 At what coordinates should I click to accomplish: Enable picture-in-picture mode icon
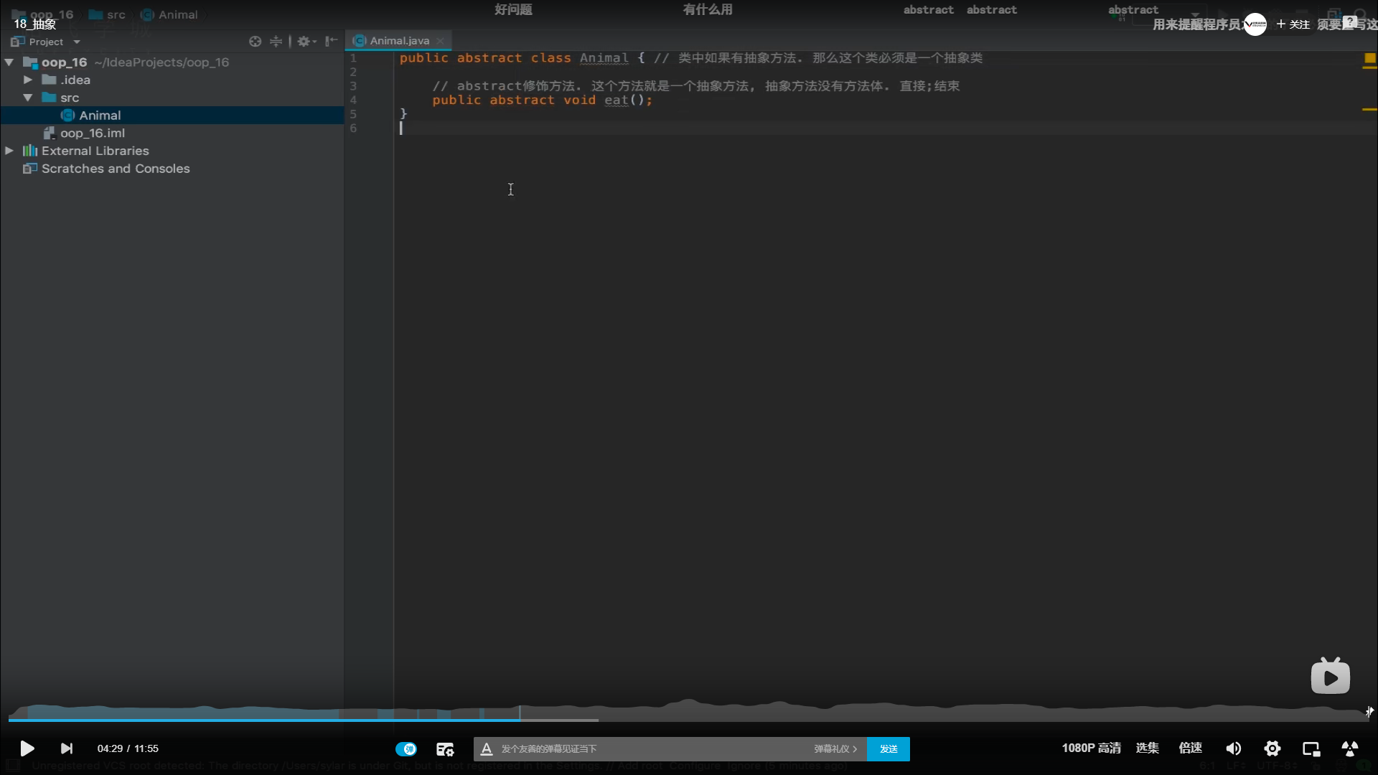point(1311,748)
